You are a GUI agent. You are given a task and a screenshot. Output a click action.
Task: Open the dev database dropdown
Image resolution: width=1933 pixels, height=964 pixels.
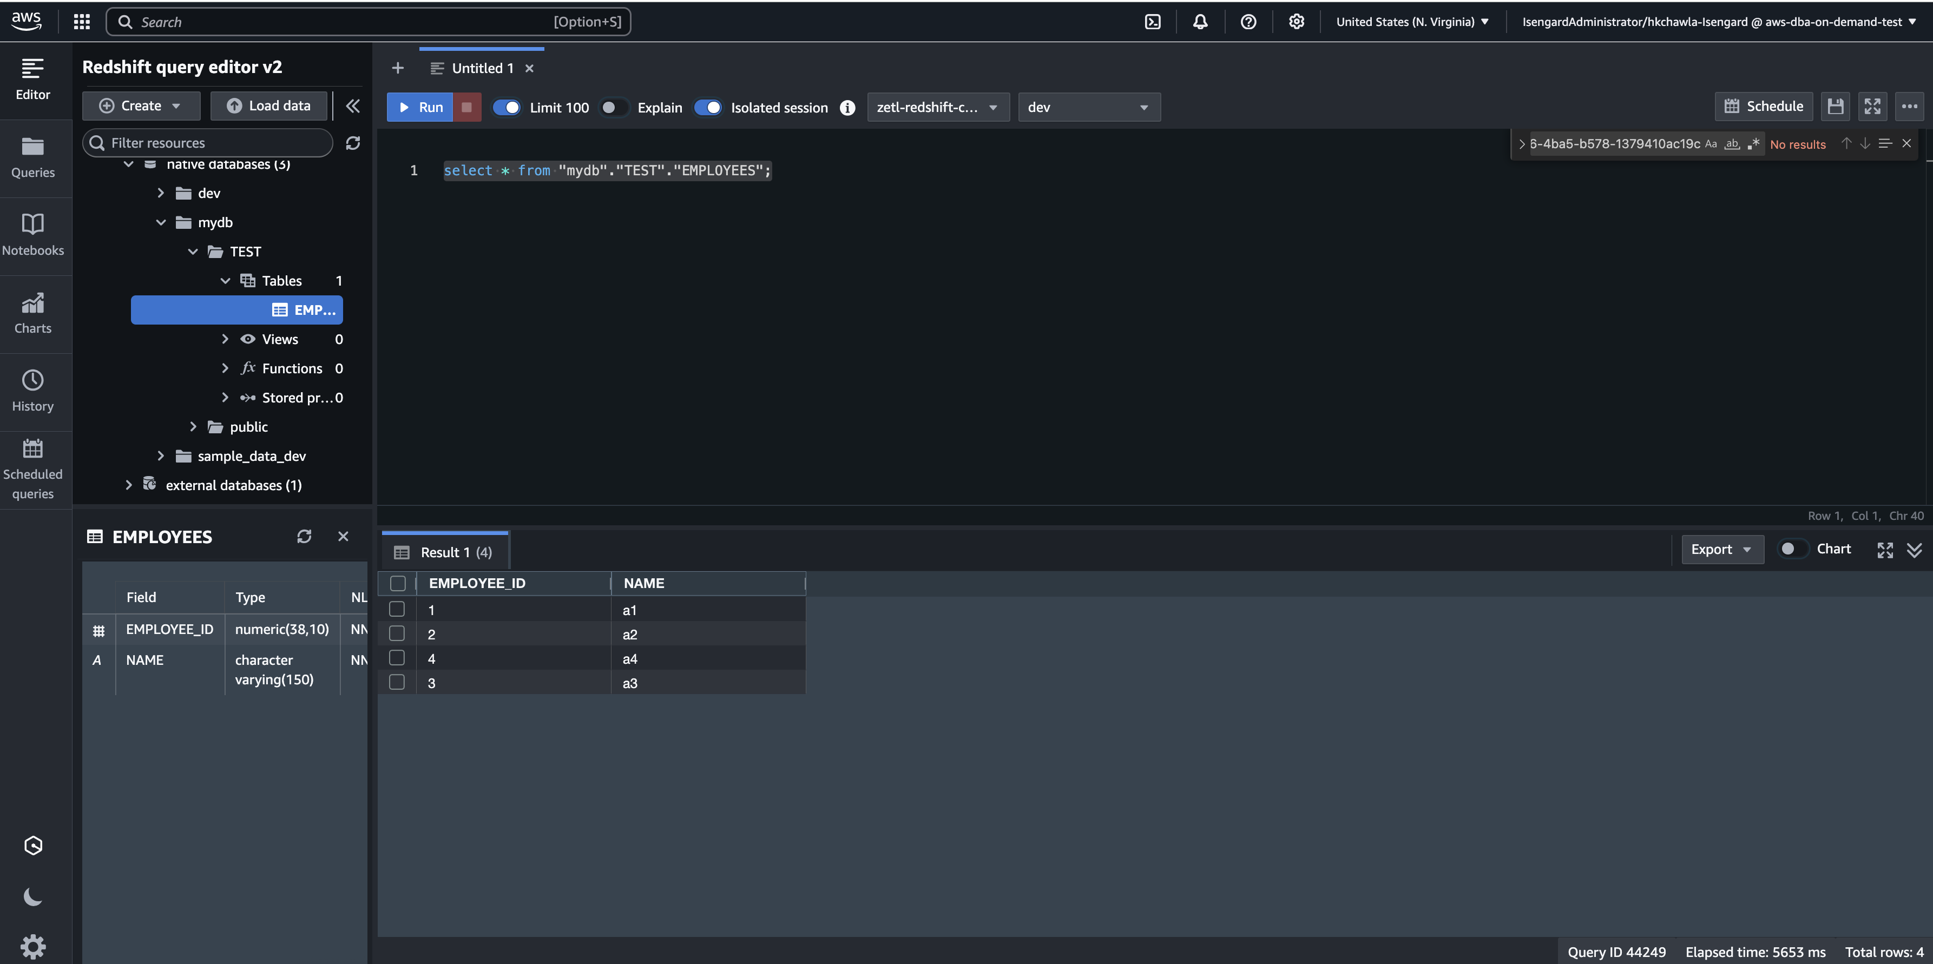click(1089, 107)
